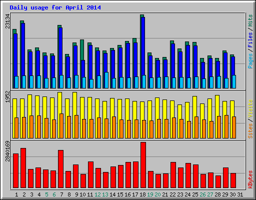Click day 14 on the date axis
This screenshot has height=200, width=256.
[x=112, y=194]
